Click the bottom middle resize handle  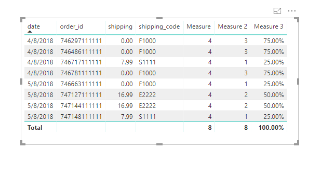(x=159, y=144)
